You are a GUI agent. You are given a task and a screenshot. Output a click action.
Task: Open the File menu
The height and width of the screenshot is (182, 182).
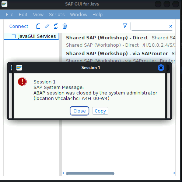click(10, 15)
